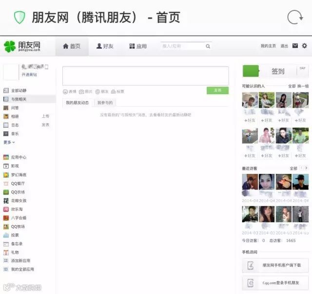Add 投票 poll to post
312x294 pixels.
[117, 92]
